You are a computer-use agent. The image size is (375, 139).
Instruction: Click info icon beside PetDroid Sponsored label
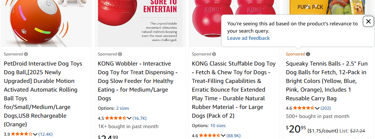pos(26,54)
